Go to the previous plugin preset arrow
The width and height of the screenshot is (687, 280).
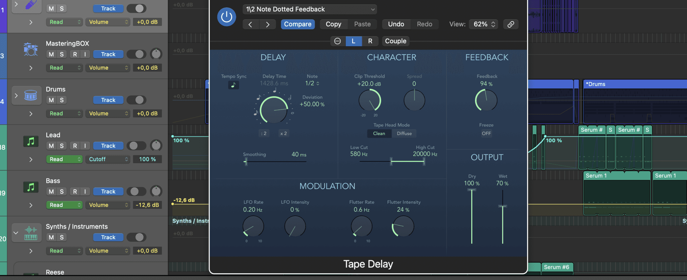tap(250, 24)
